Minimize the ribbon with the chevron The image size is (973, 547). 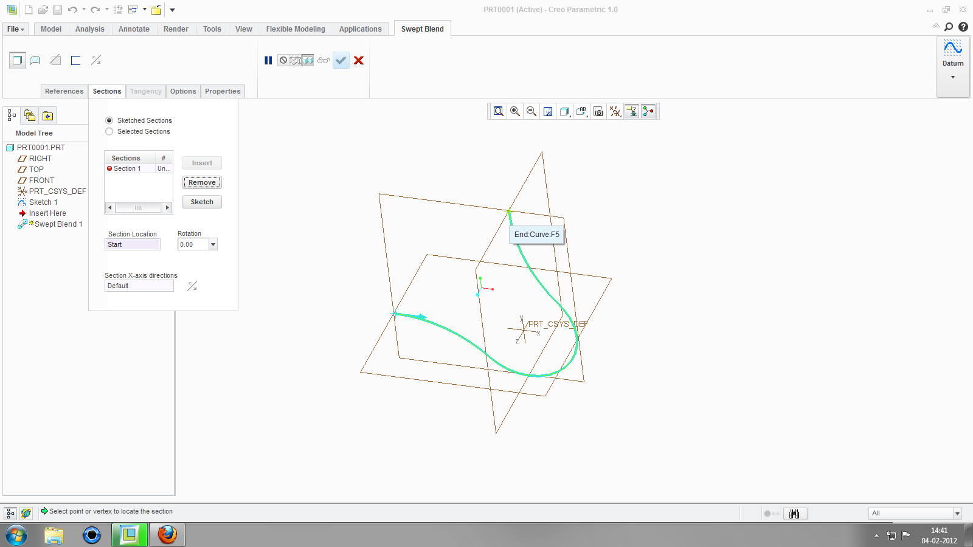tap(936, 26)
